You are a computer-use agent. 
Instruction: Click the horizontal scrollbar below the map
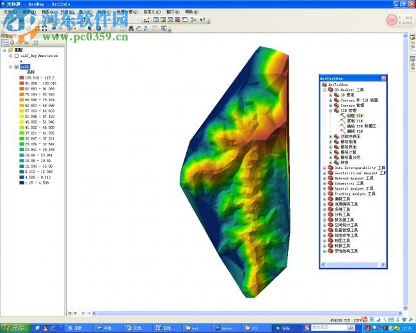(243, 313)
